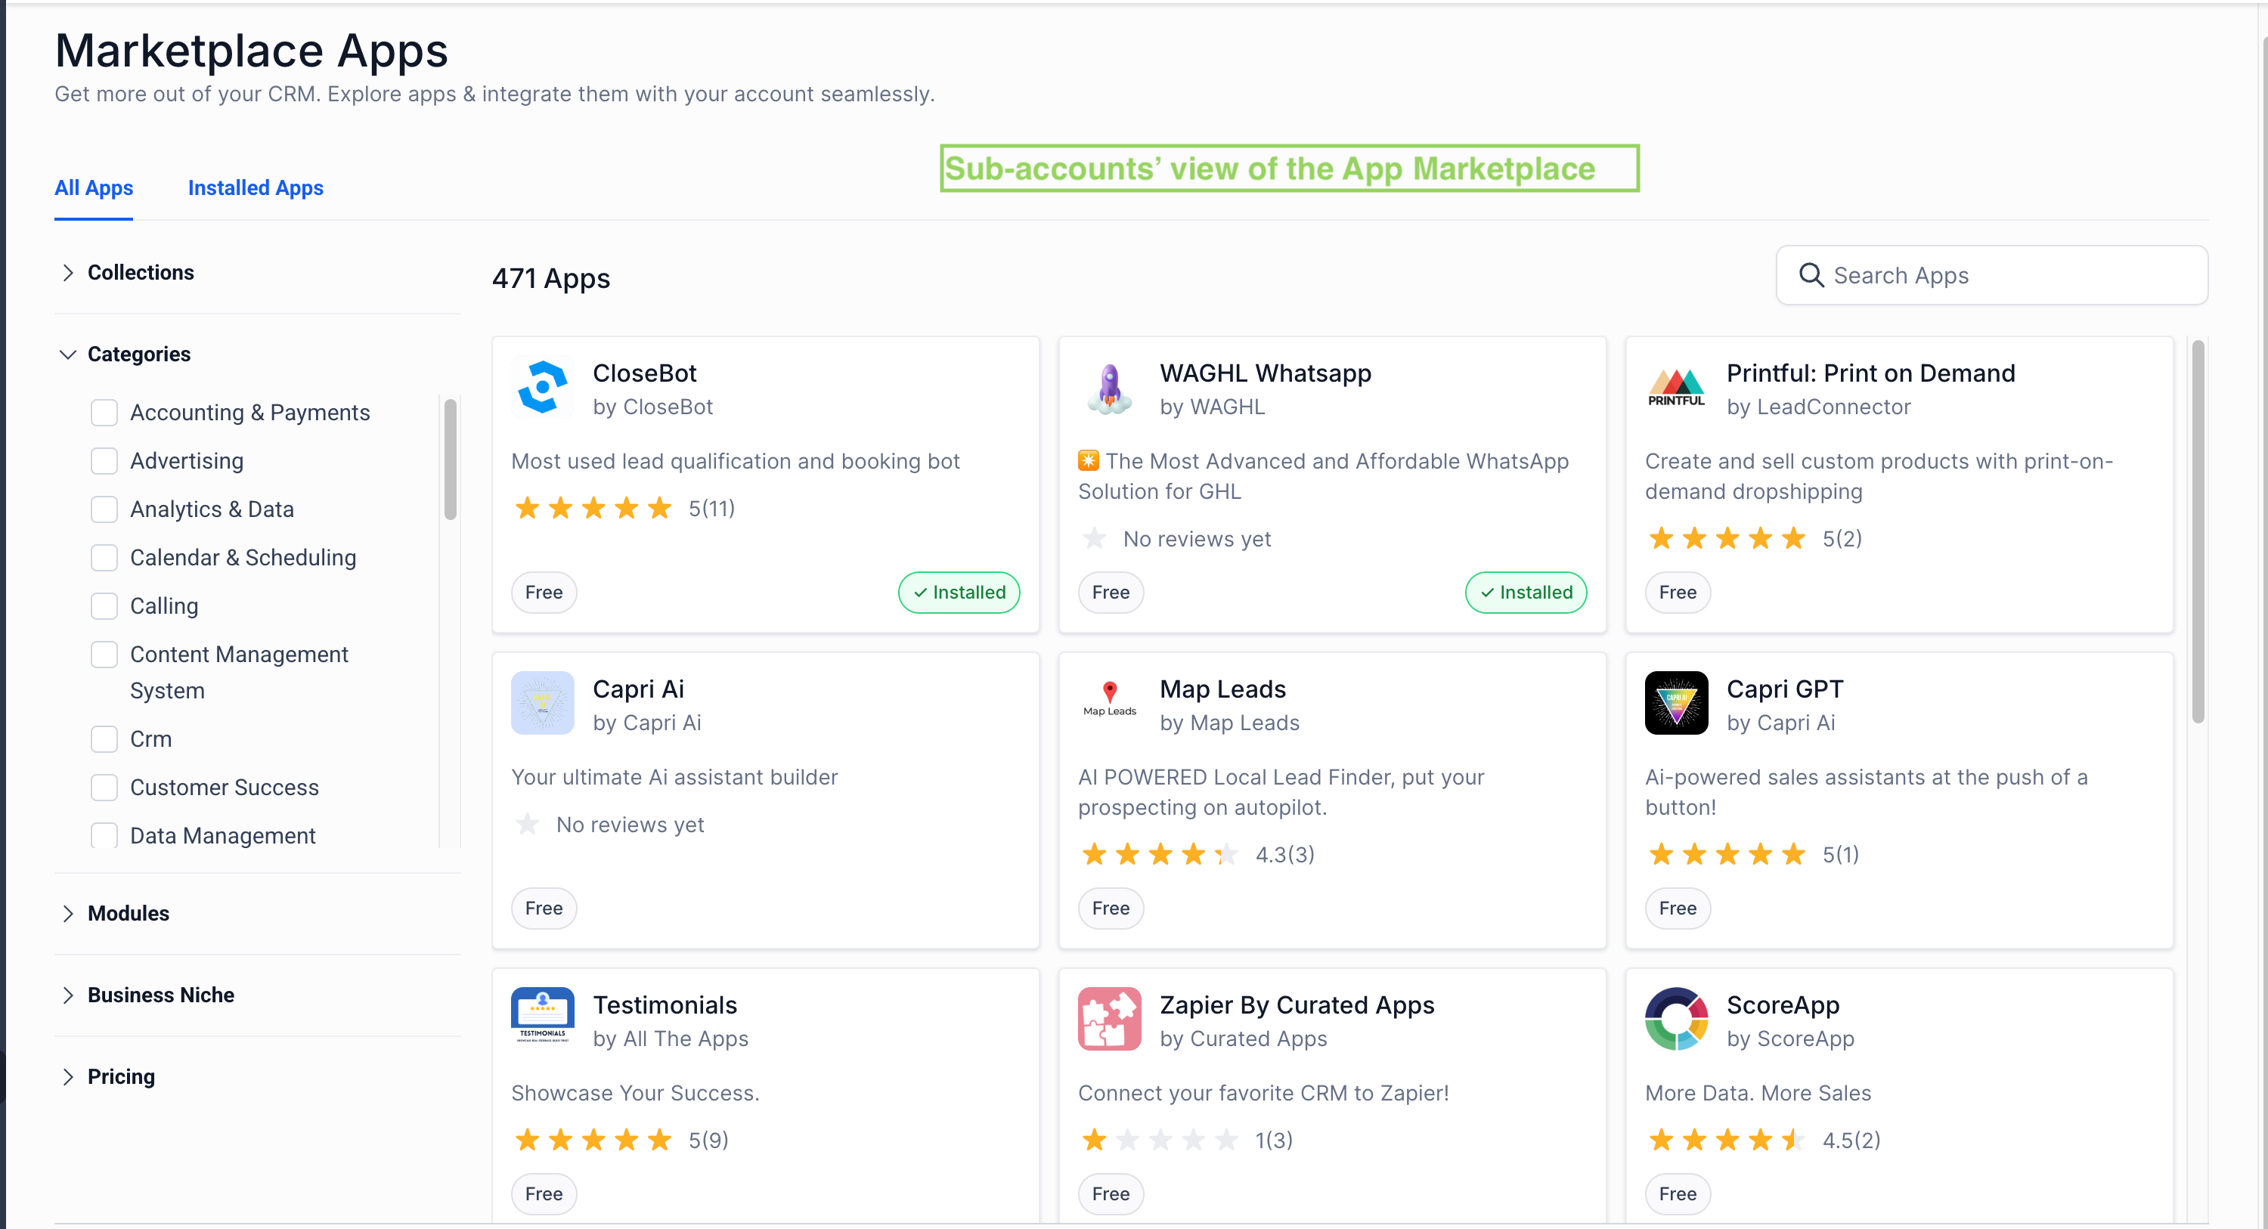Viewport: 2268px width, 1229px height.
Task: Open the Capri GPT app icon
Action: pyautogui.click(x=1675, y=704)
